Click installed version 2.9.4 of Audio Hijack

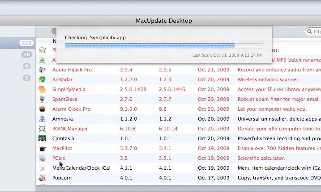pos(126,70)
